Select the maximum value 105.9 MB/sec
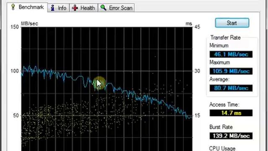This screenshot has width=268, height=151. 231,71
